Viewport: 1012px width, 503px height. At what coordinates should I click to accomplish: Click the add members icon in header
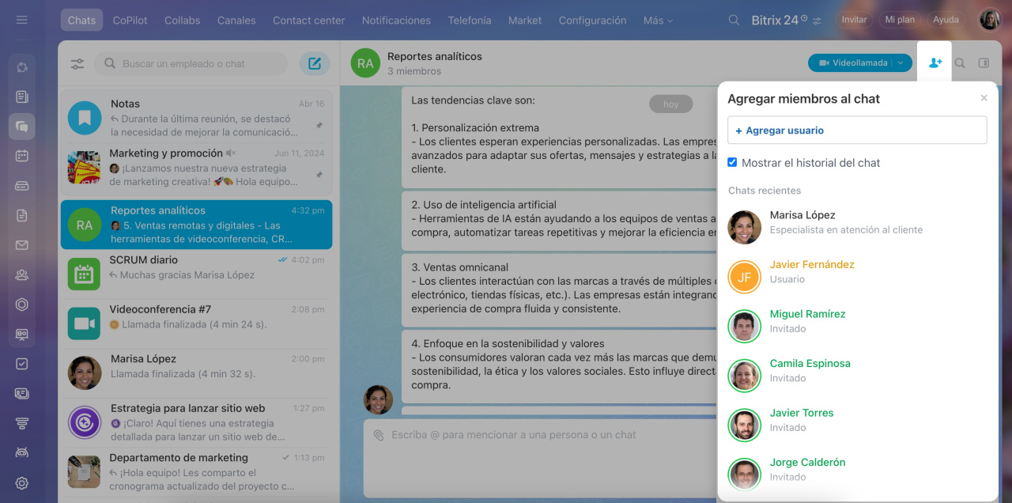pyautogui.click(x=935, y=63)
